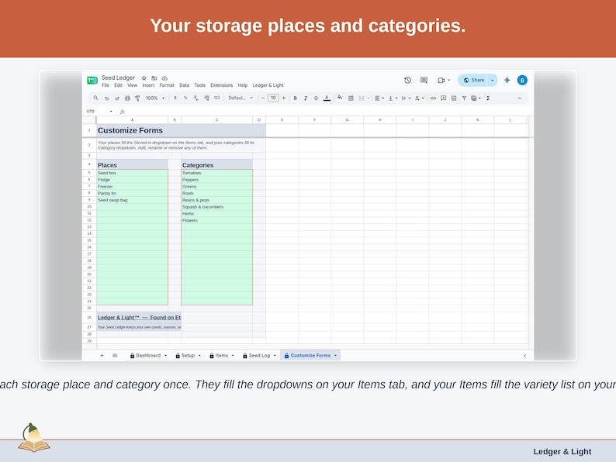616x462 pixels.
Task: Add a new sheet plus button
Action: click(102, 355)
